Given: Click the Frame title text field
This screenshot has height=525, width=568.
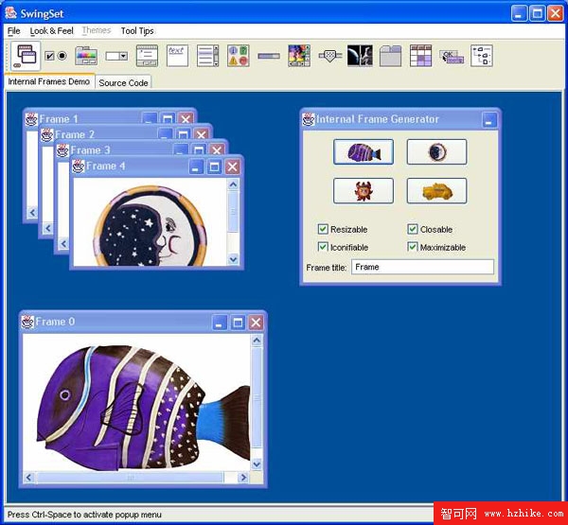Looking at the screenshot, I should click(422, 267).
